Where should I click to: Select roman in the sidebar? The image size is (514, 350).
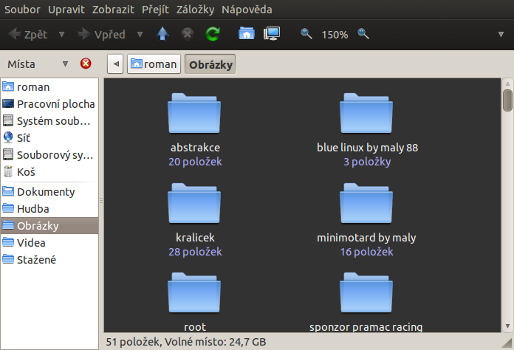[49, 87]
